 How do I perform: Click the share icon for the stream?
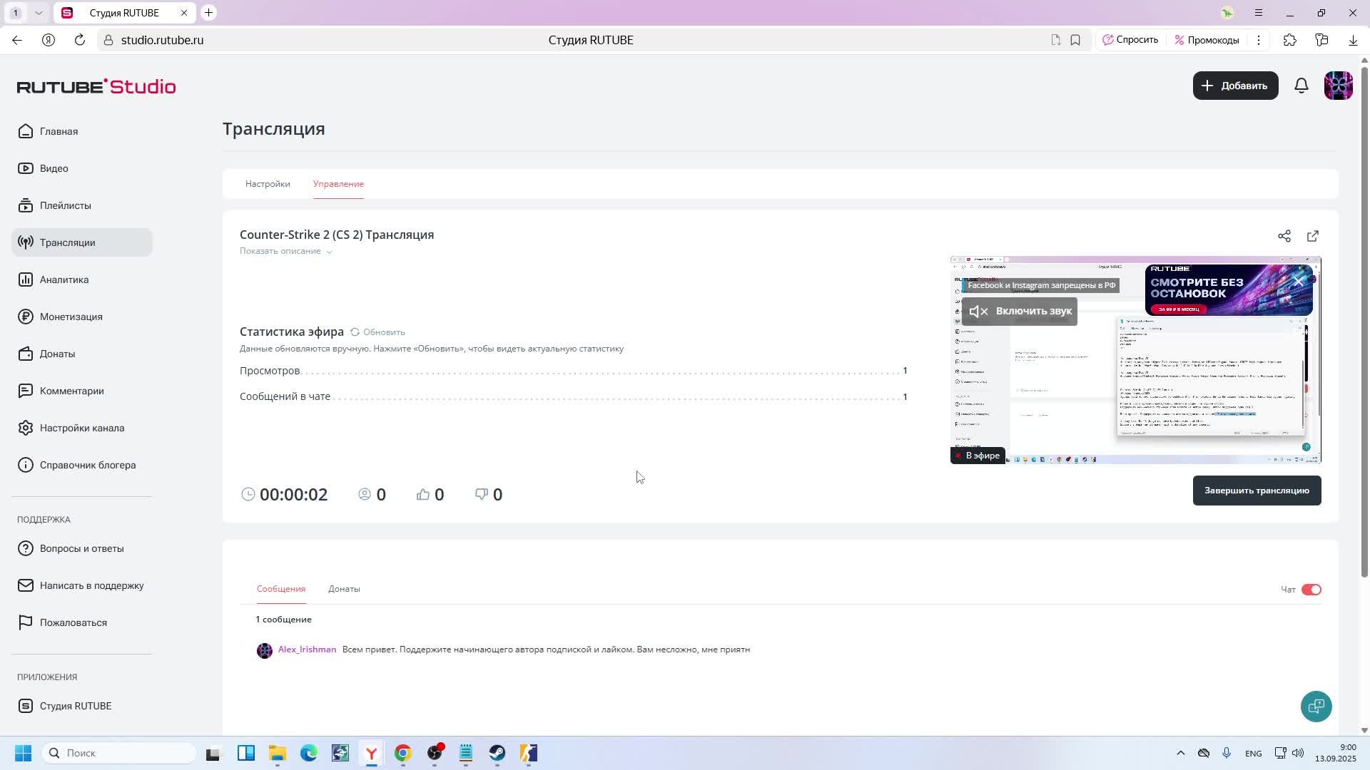coord(1284,236)
